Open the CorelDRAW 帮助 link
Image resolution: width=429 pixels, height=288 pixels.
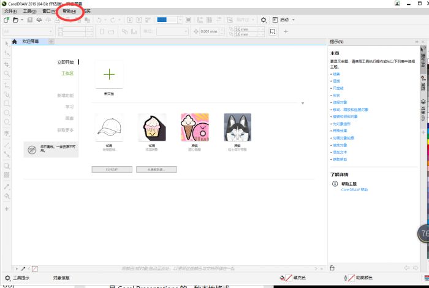pos(355,190)
